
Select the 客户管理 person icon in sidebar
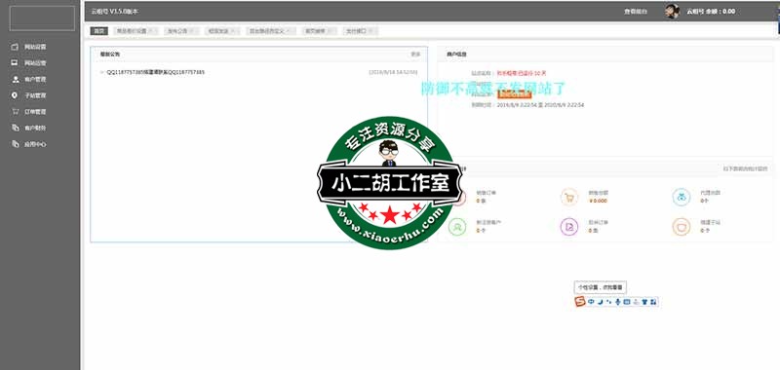coord(15,80)
